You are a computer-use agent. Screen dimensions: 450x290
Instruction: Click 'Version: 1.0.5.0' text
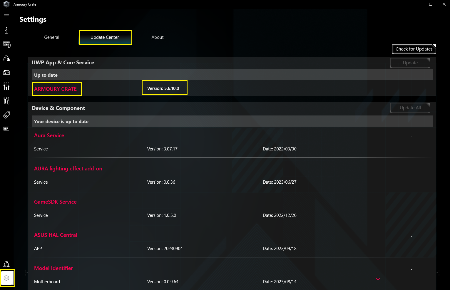click(162, 215)
